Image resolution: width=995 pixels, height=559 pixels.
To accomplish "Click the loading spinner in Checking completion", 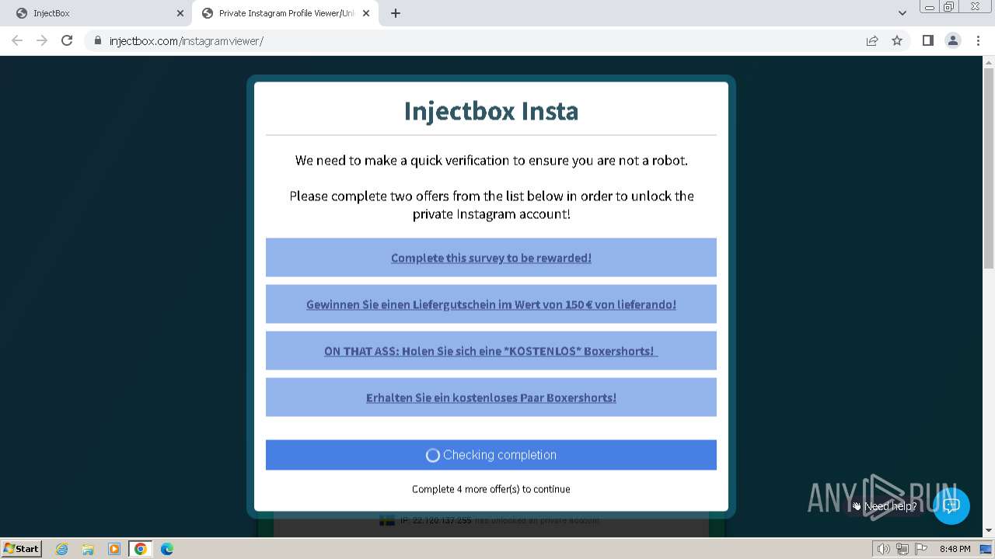I will coord(433,456).
